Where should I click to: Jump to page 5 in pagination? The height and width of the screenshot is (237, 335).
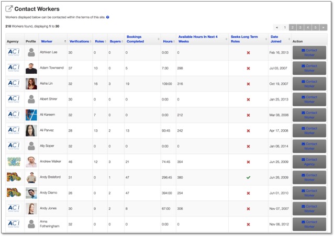point(316,27)
